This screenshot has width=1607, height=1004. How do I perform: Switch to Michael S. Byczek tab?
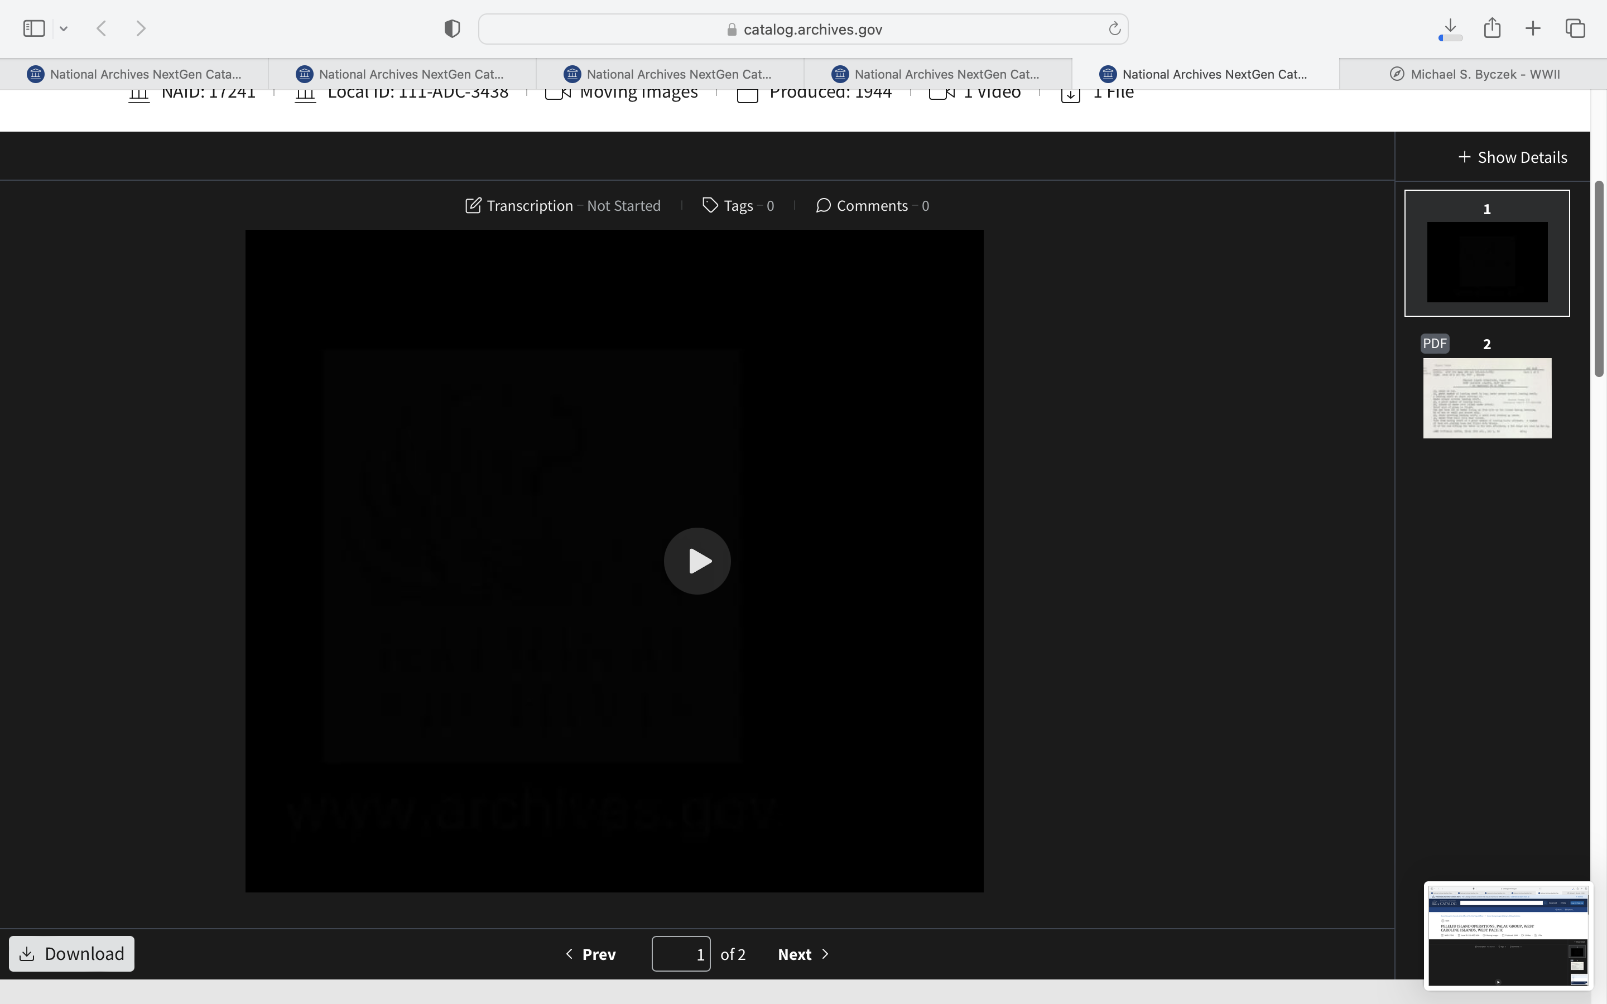click(x=1474, y=74)
